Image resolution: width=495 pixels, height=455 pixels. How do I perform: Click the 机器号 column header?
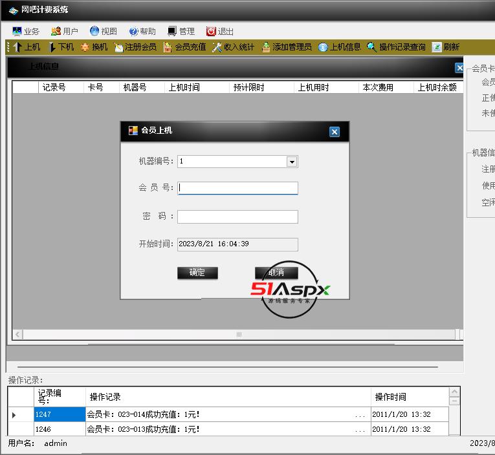tap(142, 87)
